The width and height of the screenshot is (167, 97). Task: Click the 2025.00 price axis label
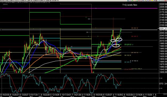[163, 38]
